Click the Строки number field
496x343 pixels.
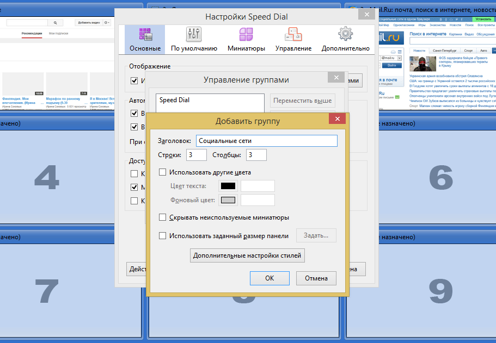point(197,155)
